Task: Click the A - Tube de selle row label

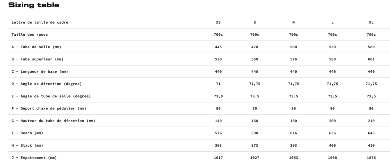Action: (x=36, y=47)
